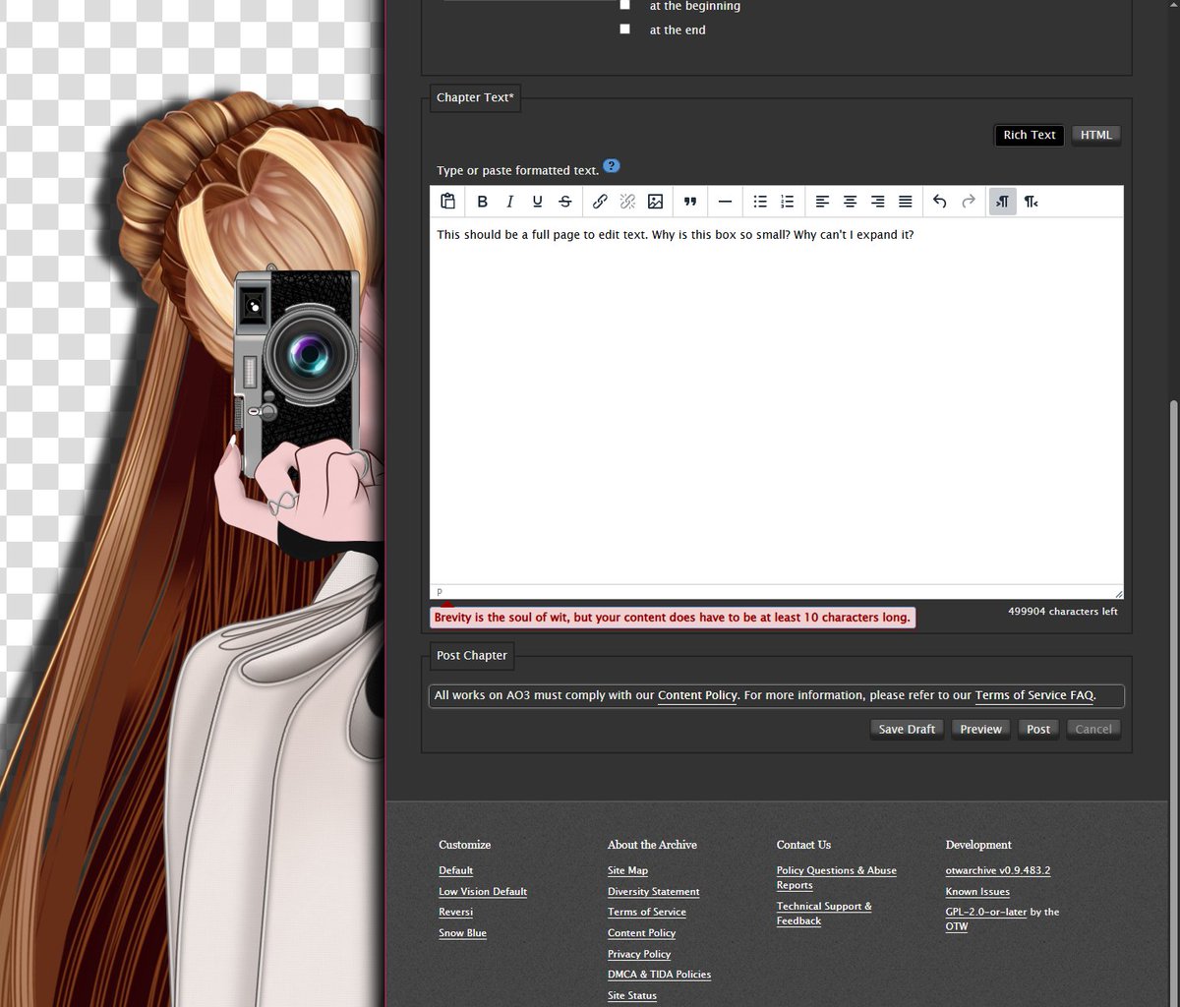
Task: Toggle italic formatting in the editor
Action: 509,202
